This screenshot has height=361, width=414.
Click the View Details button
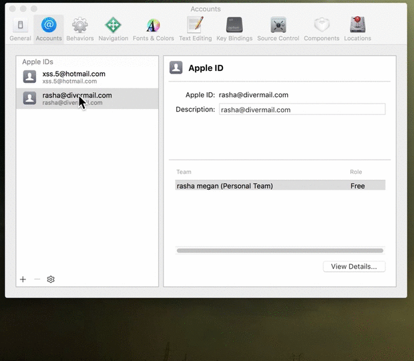(x=354, y=267)
